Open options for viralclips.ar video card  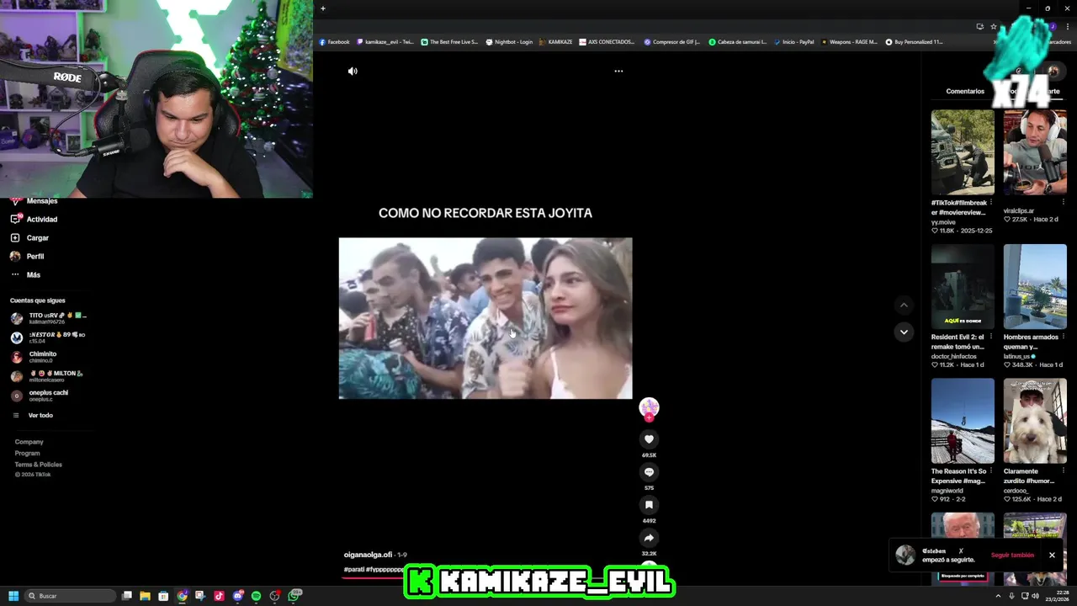(1063, 203)
